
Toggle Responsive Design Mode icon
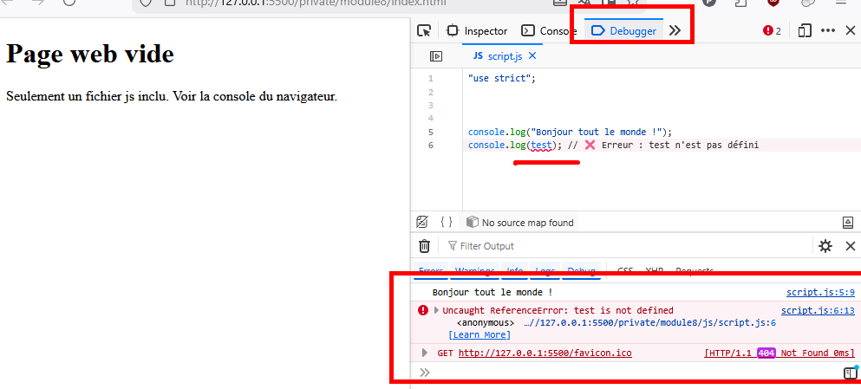805,30
